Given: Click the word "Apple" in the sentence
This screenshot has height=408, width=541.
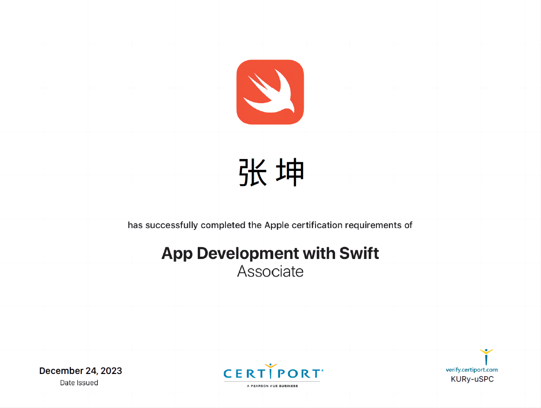Looking at the screenshot, I should coord(276,225).
